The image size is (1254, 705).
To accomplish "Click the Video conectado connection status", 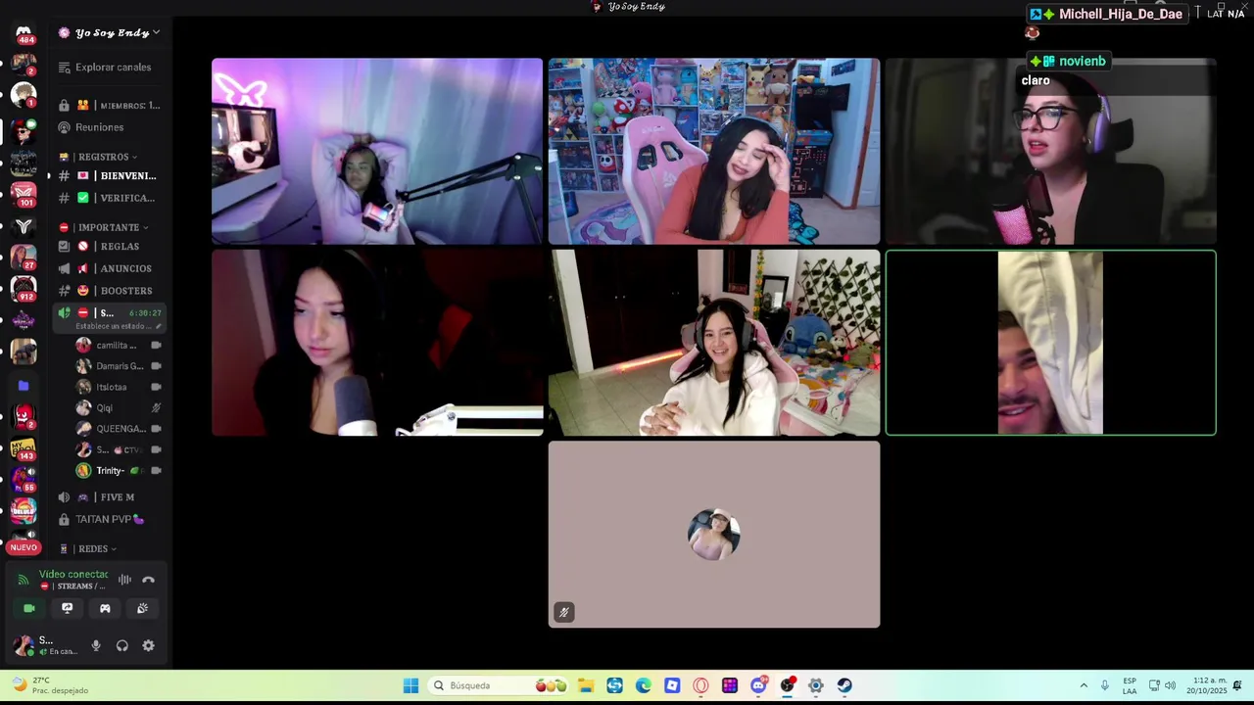I will point(73,574).
